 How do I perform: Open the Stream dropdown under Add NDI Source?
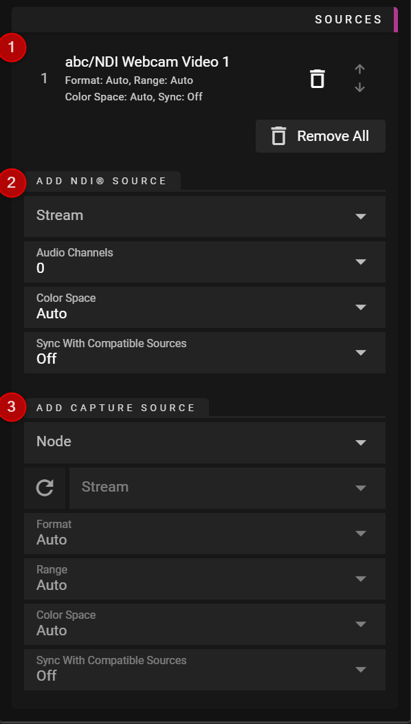(x=205, y=216)
